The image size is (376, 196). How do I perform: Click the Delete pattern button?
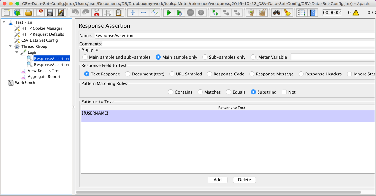(x=244, y=180)
